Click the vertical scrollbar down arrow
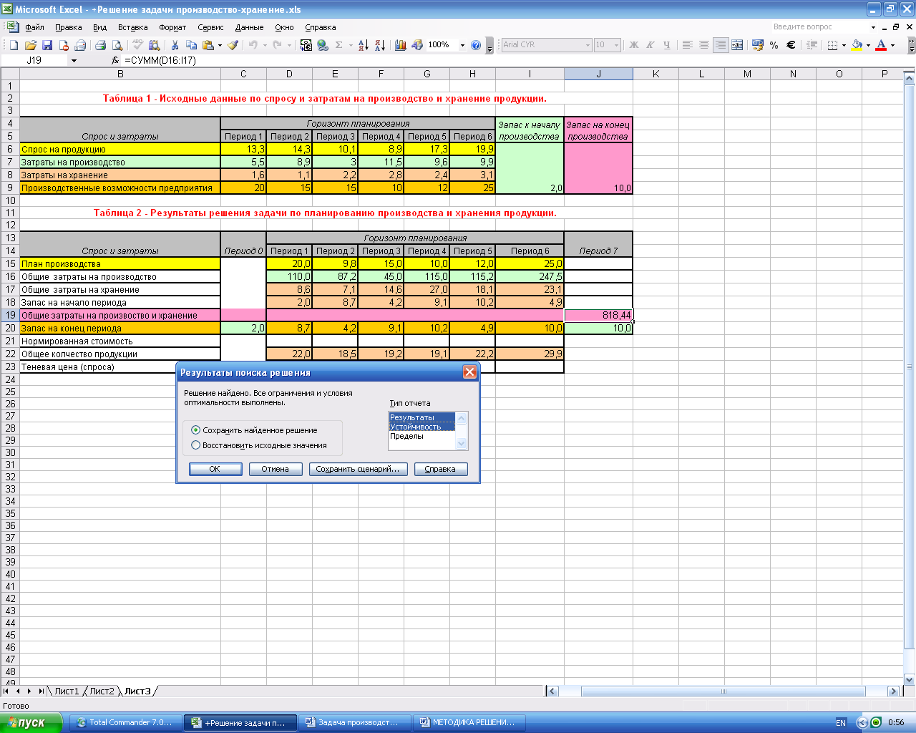Image resolution: width=916 pixels, height=733 pixels. click(x=910, y=679)
